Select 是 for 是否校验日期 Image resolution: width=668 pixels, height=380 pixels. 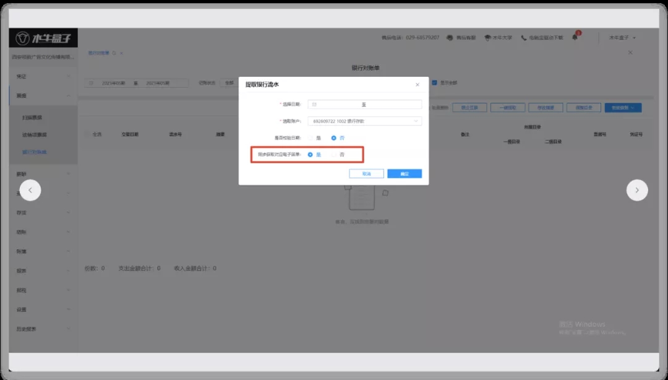(310, 138)
